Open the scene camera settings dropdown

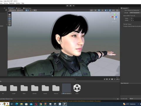114,10
